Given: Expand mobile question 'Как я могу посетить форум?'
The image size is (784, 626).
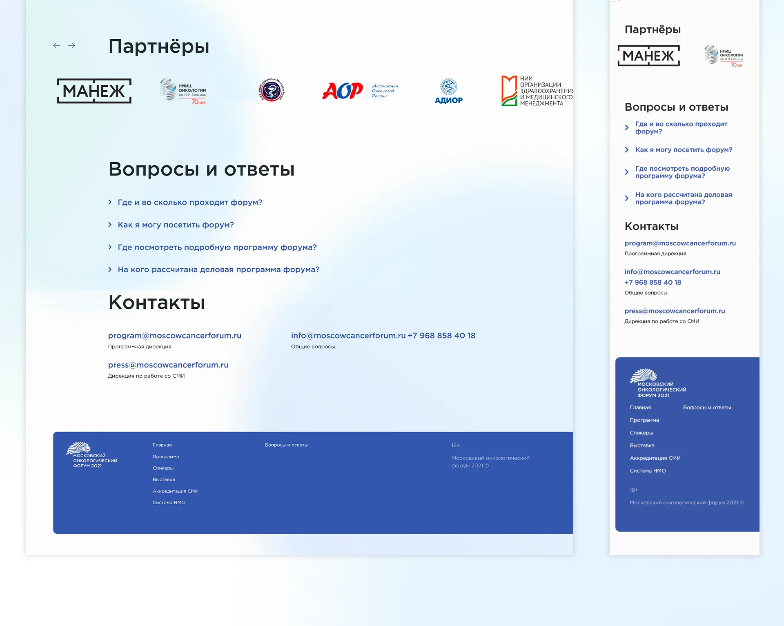Looking at the screenshot, I should pyautogui.click(x=679, y=150).
